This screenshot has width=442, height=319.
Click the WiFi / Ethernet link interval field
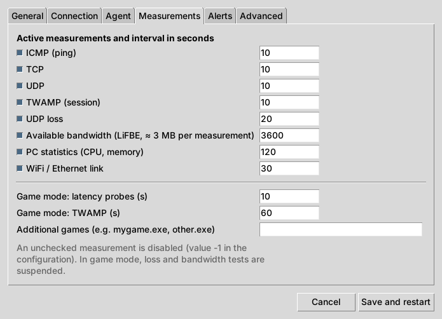pos(289,168)
